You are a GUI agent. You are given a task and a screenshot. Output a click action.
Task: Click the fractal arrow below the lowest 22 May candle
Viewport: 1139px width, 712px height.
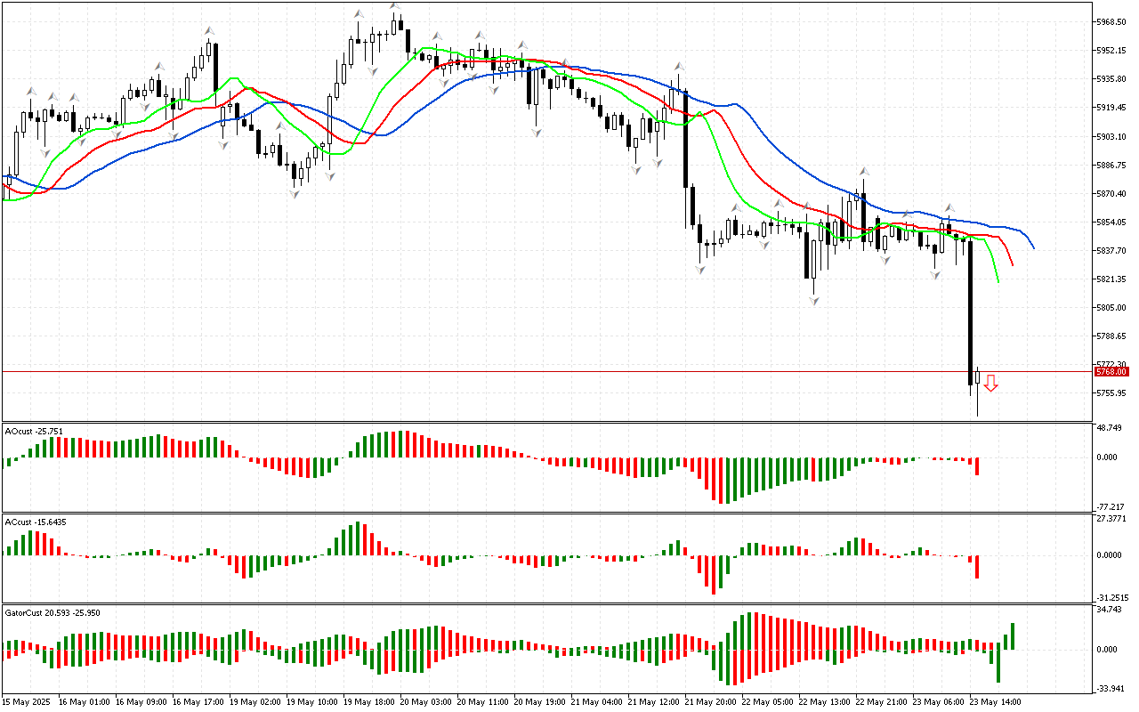813,302
